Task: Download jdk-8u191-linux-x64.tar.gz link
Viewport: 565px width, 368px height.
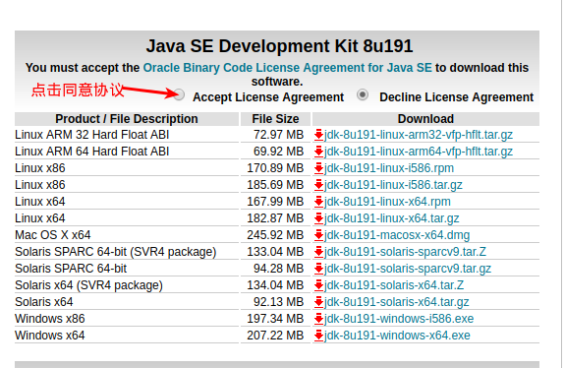Action: [392, 218]
